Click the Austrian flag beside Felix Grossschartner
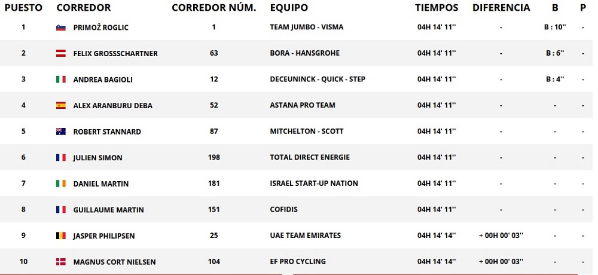The width and height of the screenshot is (598, 275). tap(60, 53)
